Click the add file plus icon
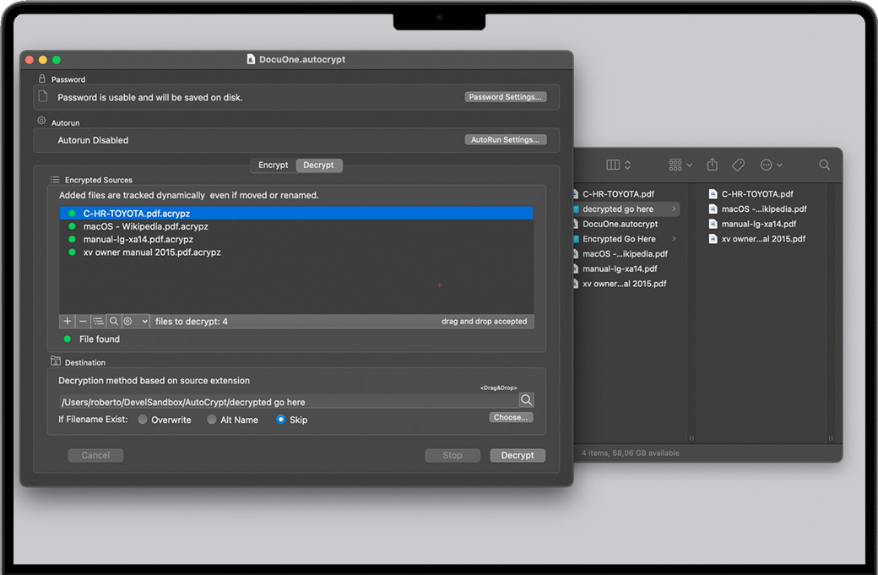 (68, 322)
